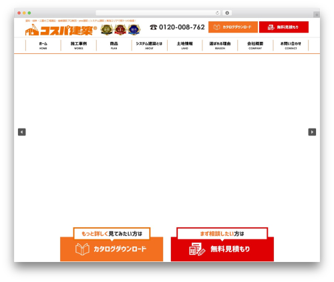This screenshot has width=334, height=282.
Task: Show next slide with right arrow
Action: pyautogui.click(x=312, y=132)
